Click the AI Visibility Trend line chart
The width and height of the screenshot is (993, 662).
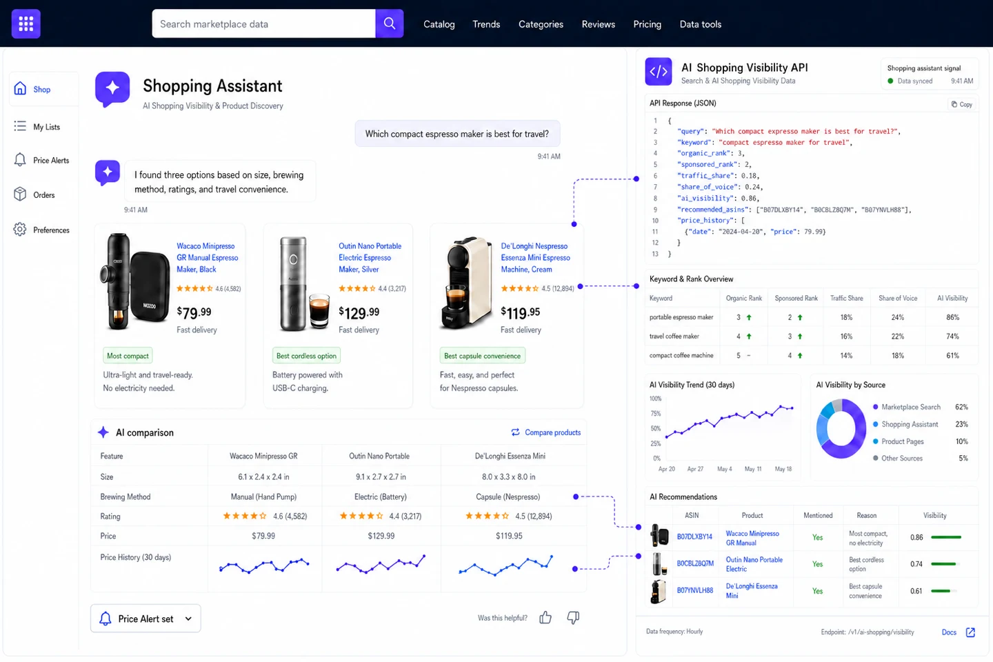click(729, 421)
